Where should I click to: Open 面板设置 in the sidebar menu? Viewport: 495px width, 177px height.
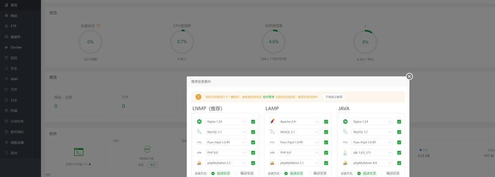(20, 142)
